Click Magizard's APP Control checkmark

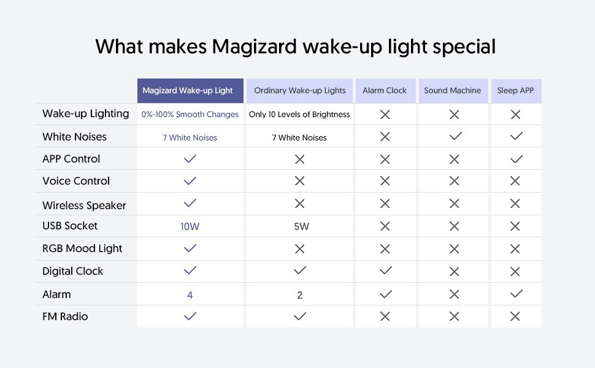(190, 159)
